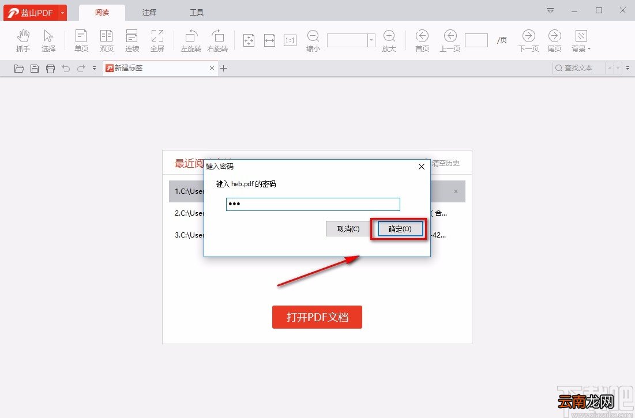635x418 pixels.
Task: Open the 工具 tab
Action: coord(197,13)
